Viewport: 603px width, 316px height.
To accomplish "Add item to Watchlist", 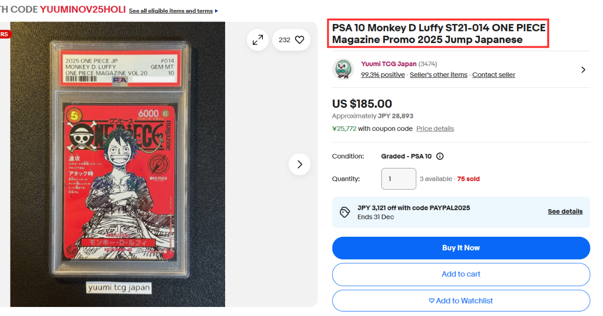I will (461, 300).
